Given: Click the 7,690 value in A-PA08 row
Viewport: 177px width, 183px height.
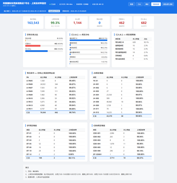Looking at the screenshot, I should click(x=42, y=91).
